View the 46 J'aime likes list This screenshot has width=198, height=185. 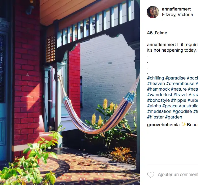pos(157,33)
